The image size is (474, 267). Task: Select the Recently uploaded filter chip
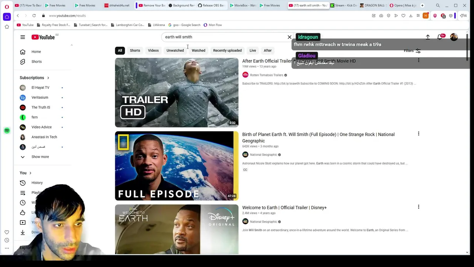[227, 50]
